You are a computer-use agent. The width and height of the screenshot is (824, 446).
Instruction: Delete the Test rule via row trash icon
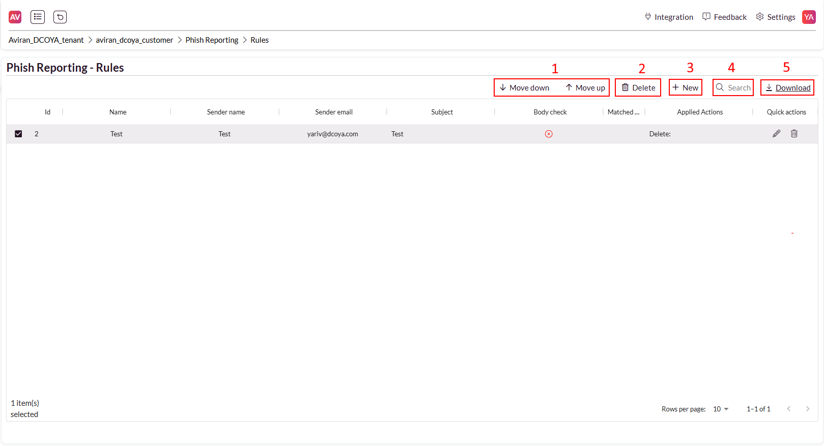pyautogui.click(x=794, y=134)
